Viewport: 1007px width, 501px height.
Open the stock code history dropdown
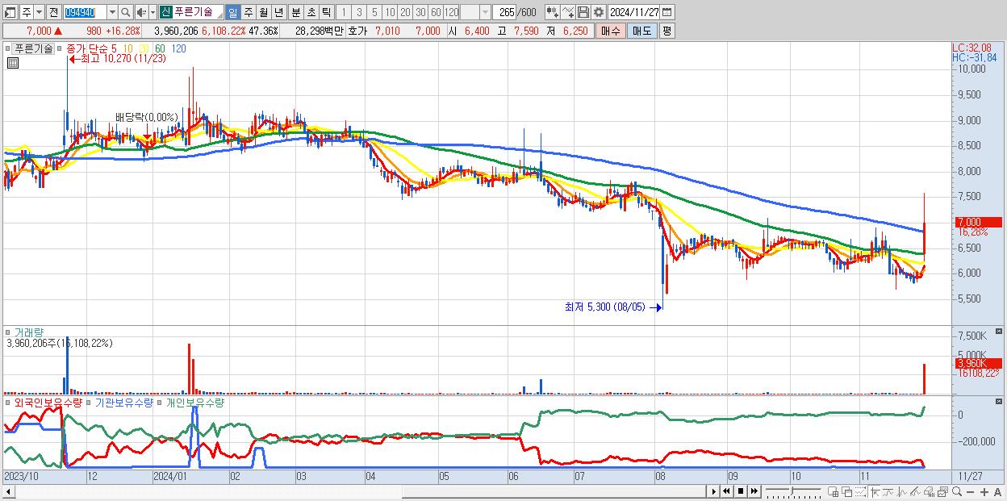click(x=112, y=12)
